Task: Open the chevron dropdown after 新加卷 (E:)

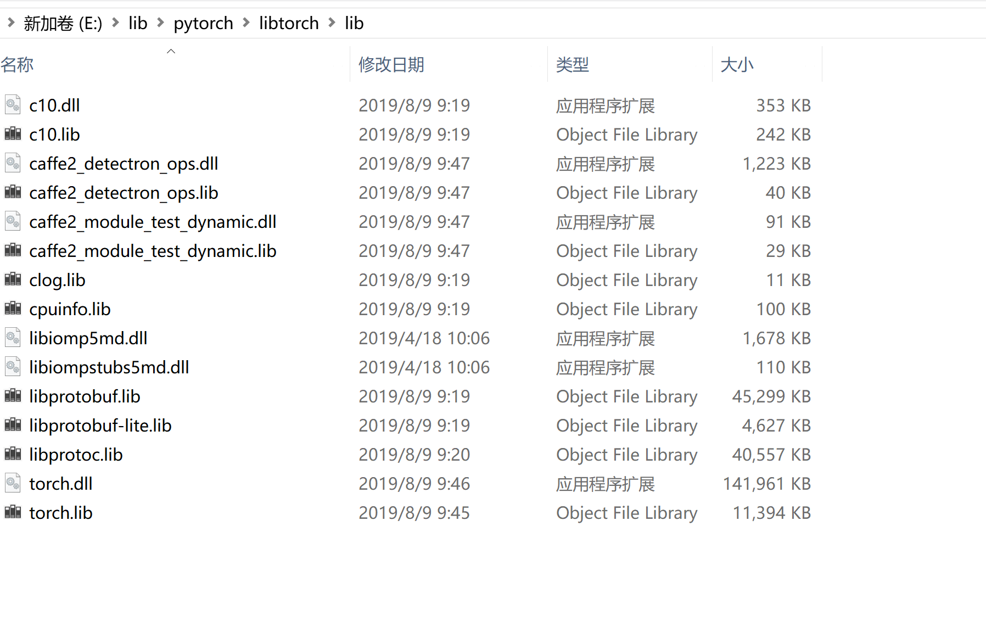Action: click(x=115, y=23)
